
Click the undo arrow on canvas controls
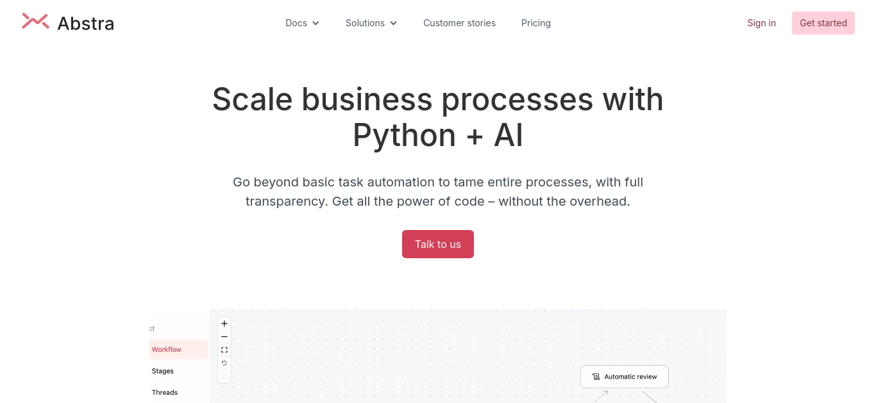pos(224,363)
